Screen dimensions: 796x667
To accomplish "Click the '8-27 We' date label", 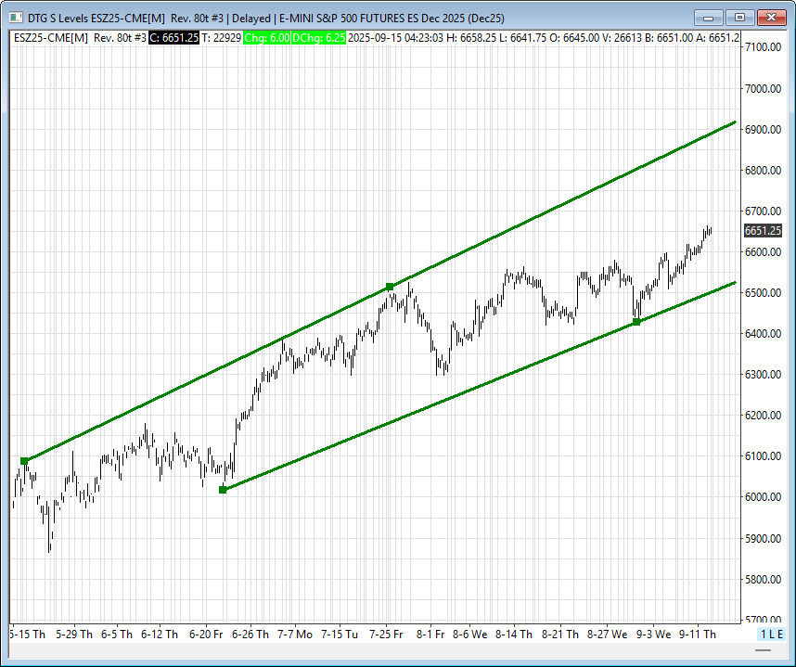I will click(607, 635).
